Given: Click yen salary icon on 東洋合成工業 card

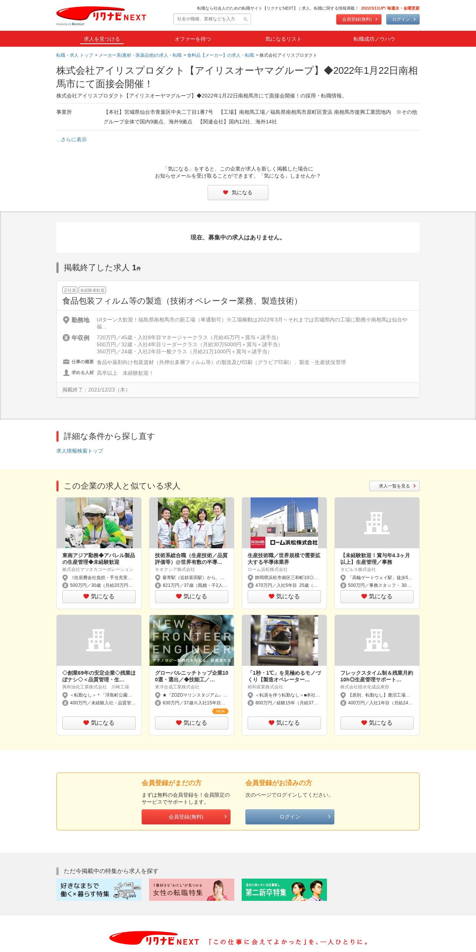Looking at the screenshot, I should 158,703.
